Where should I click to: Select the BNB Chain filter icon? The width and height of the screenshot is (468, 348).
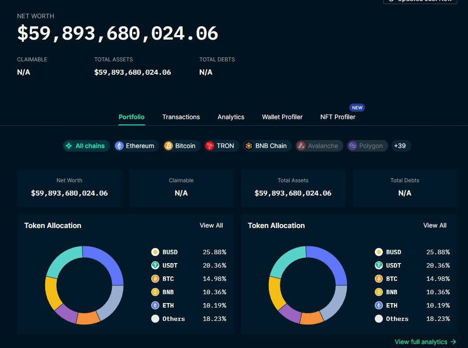pos(248,146)
